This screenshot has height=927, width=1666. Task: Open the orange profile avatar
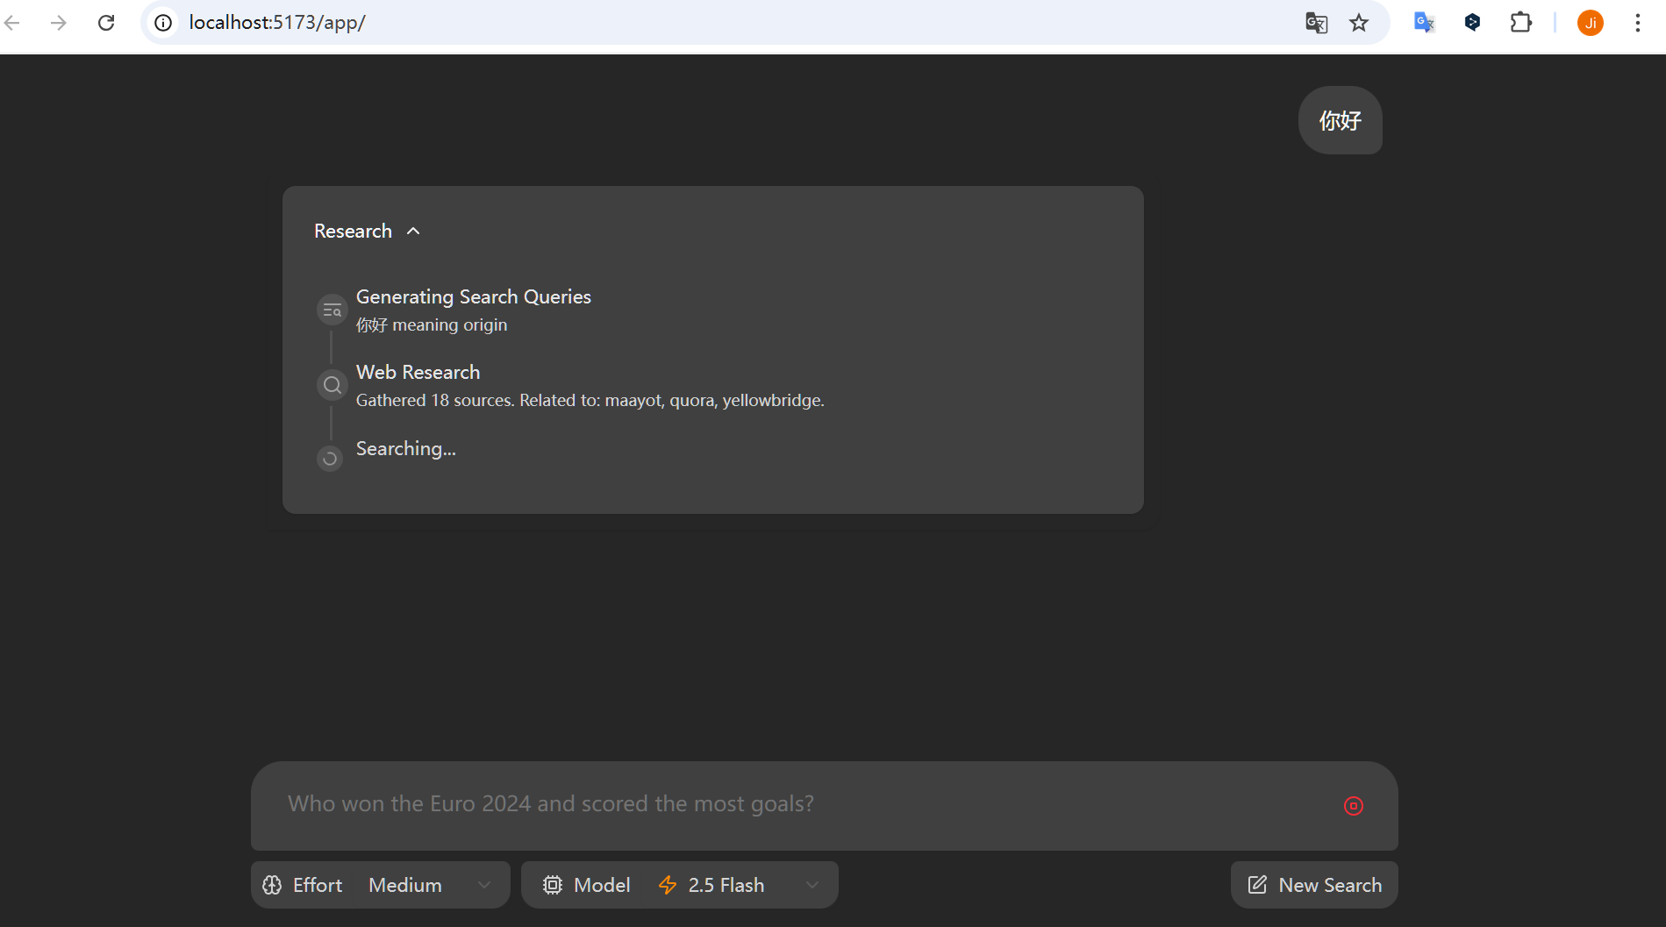point(1591,23)
